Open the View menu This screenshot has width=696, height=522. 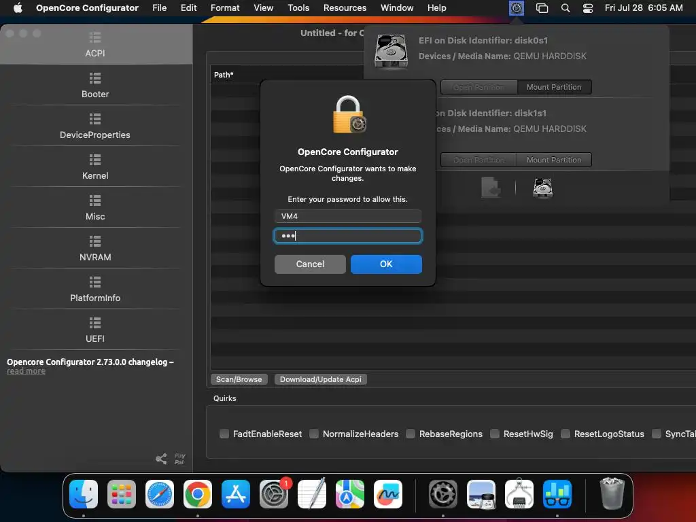click(x=264, y=8)
